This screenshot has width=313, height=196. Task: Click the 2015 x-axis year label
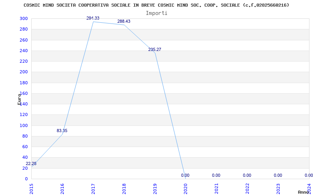[x=31, y=189]
